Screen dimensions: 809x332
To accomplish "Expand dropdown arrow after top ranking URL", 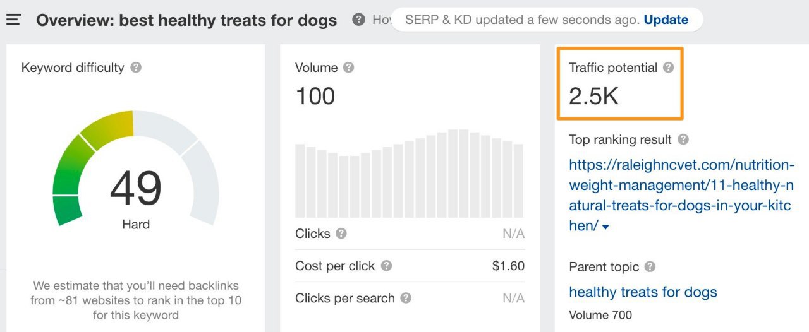I will pyautogui.click(x=605, y=227).
